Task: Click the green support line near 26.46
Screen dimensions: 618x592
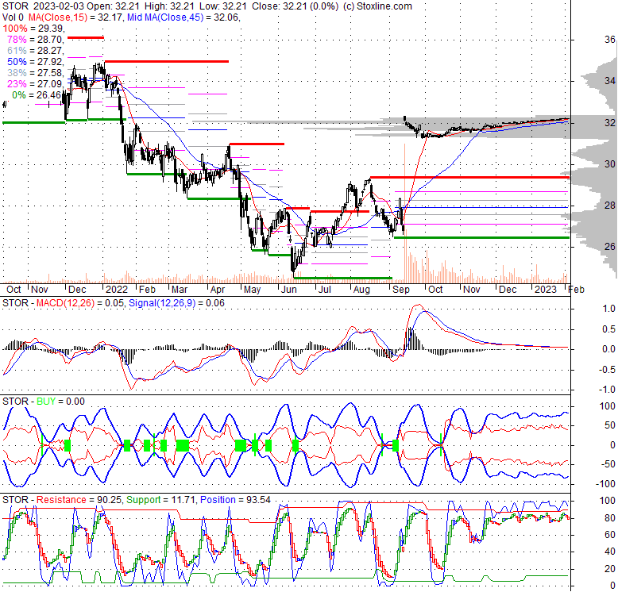Action: 481,237
